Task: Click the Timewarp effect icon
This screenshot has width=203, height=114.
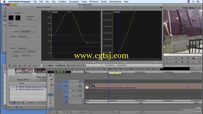Action: 11,13
